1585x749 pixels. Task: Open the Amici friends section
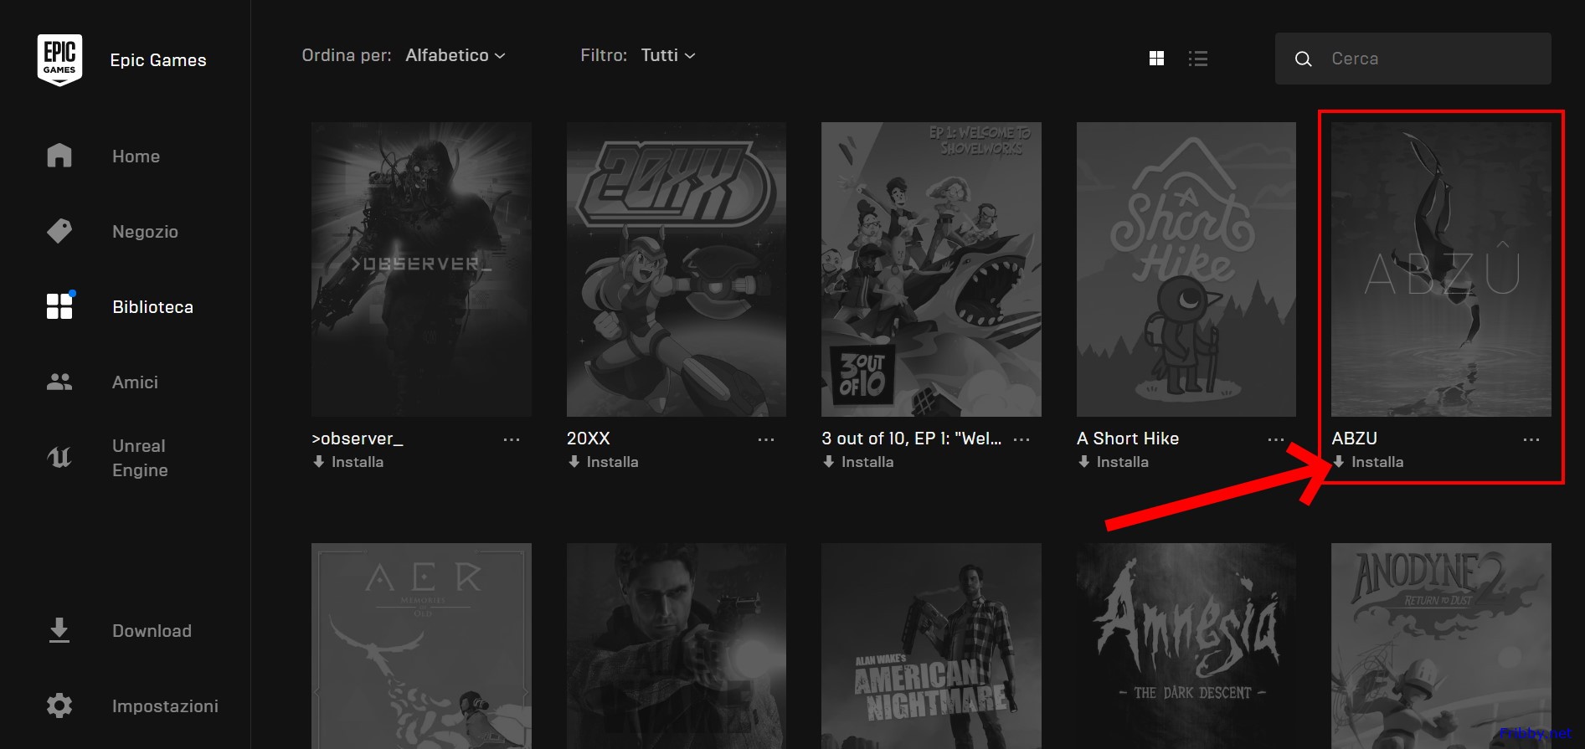tap(135, 382)
